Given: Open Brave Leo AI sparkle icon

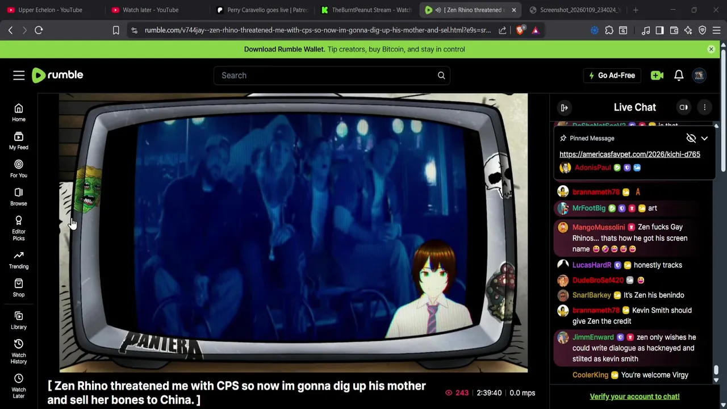Looking at the screenshot, I should pos(688,30).
